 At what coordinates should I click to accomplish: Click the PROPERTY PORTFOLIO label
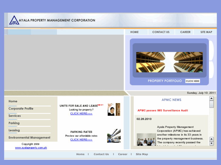[x=165, y=81]
